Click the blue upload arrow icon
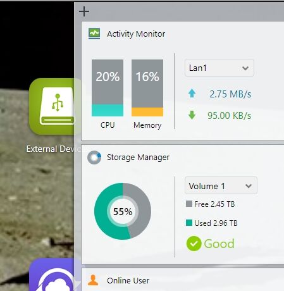The image size is (284, 291). click(192, 93)
